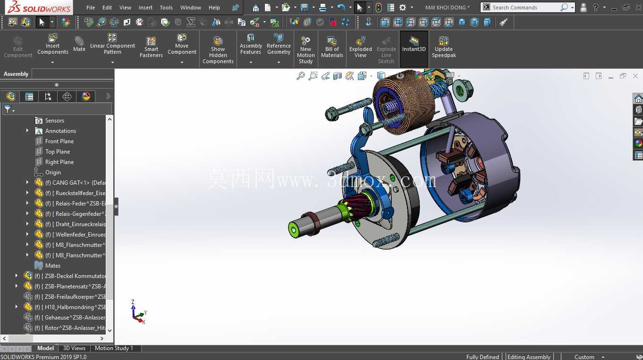Start a New Motion Study

point(305,49)
